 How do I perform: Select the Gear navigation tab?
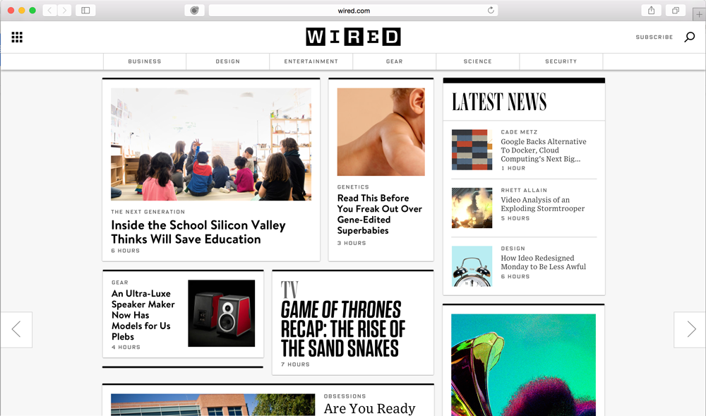395,61
